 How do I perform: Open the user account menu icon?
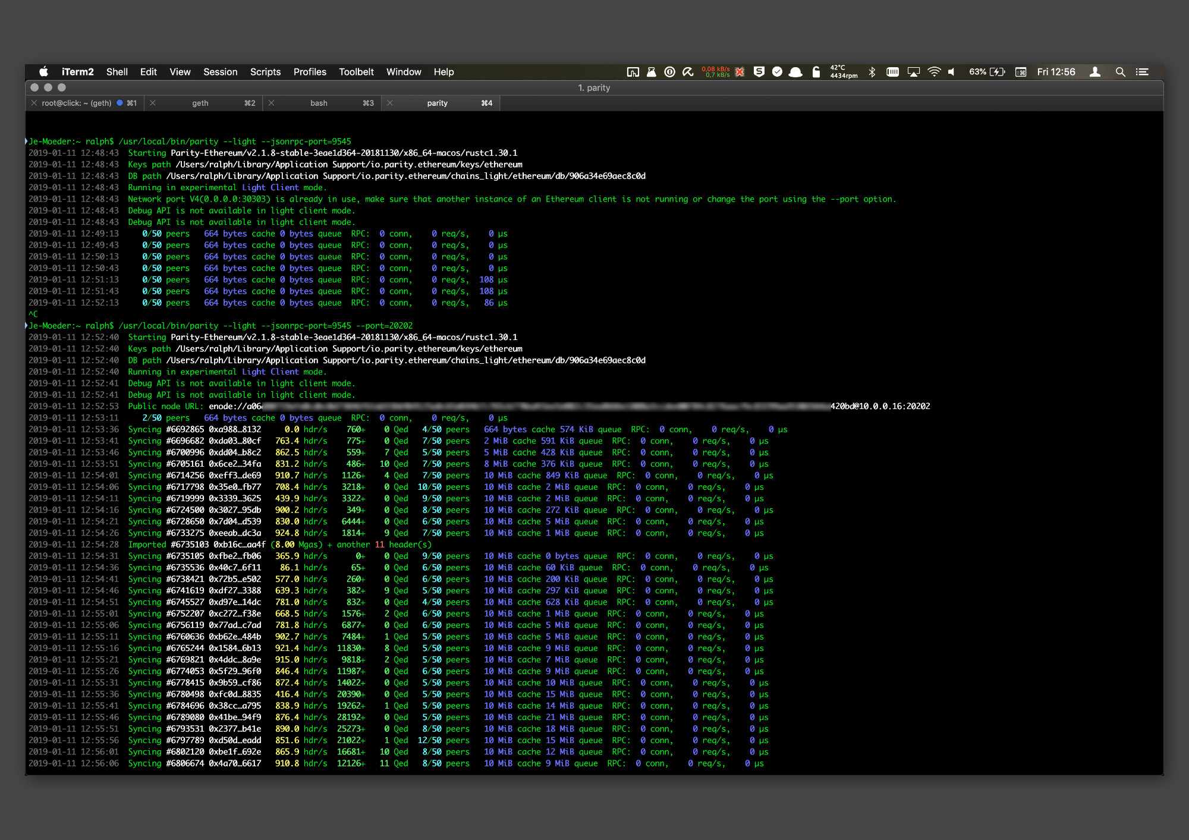(x=1095, y=72)
